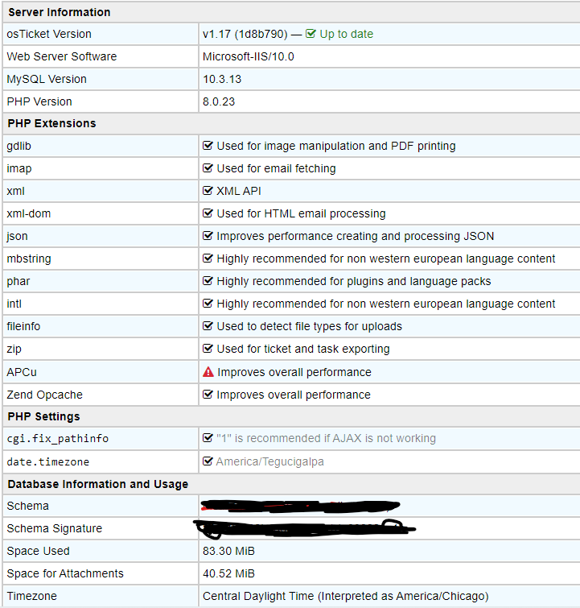The width and height of the screenshot is (580, 608).
Task: Click the Server Information section header
Action: [x=59, y=12]
